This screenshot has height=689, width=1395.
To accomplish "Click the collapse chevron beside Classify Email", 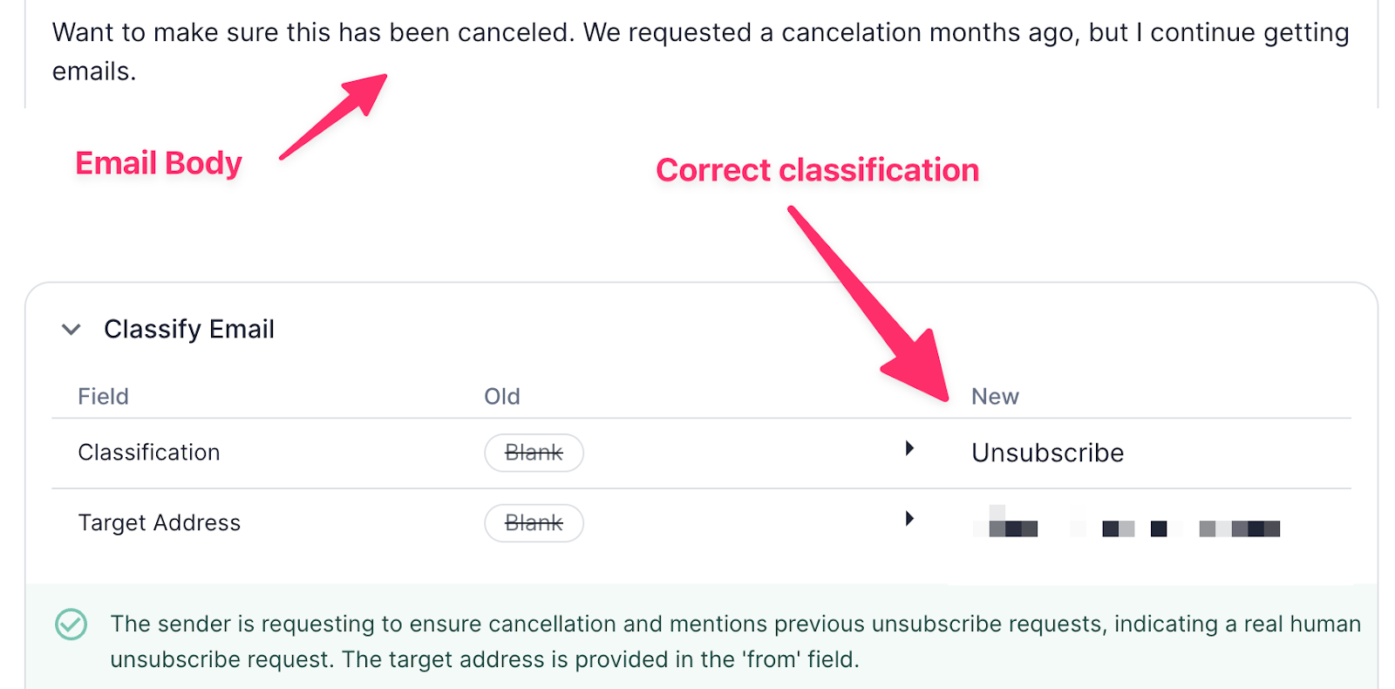I will pos(71,329).
